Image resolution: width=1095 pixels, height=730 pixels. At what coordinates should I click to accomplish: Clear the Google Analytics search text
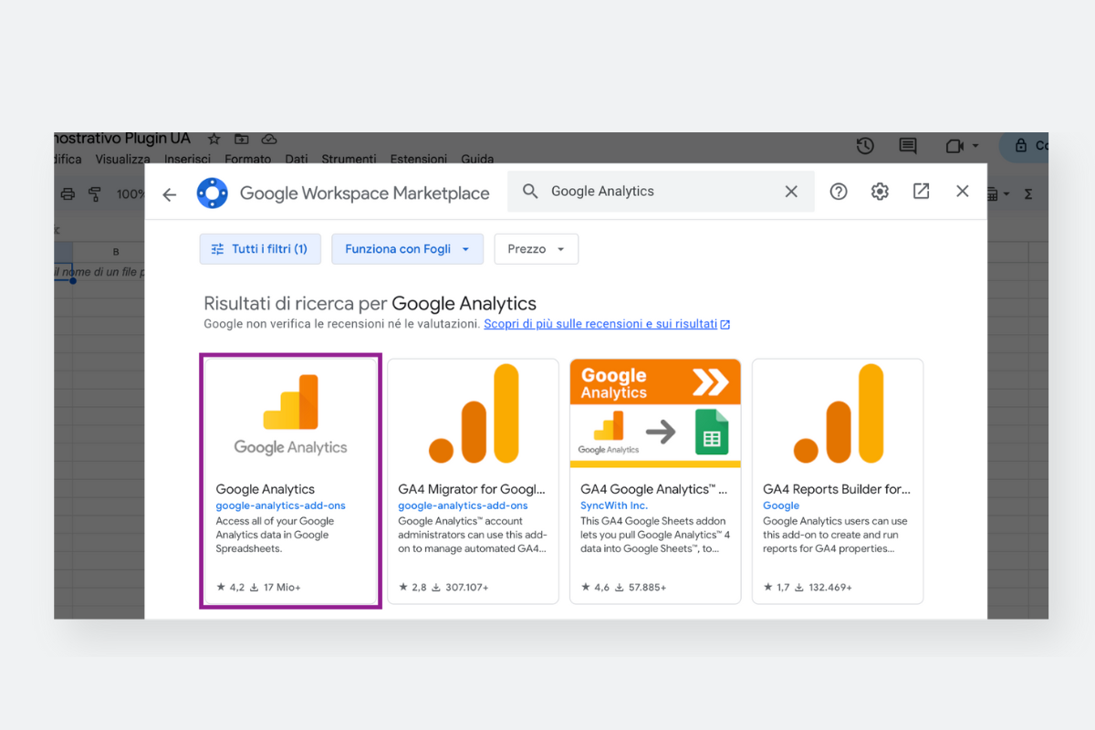[x=791, y=192]
